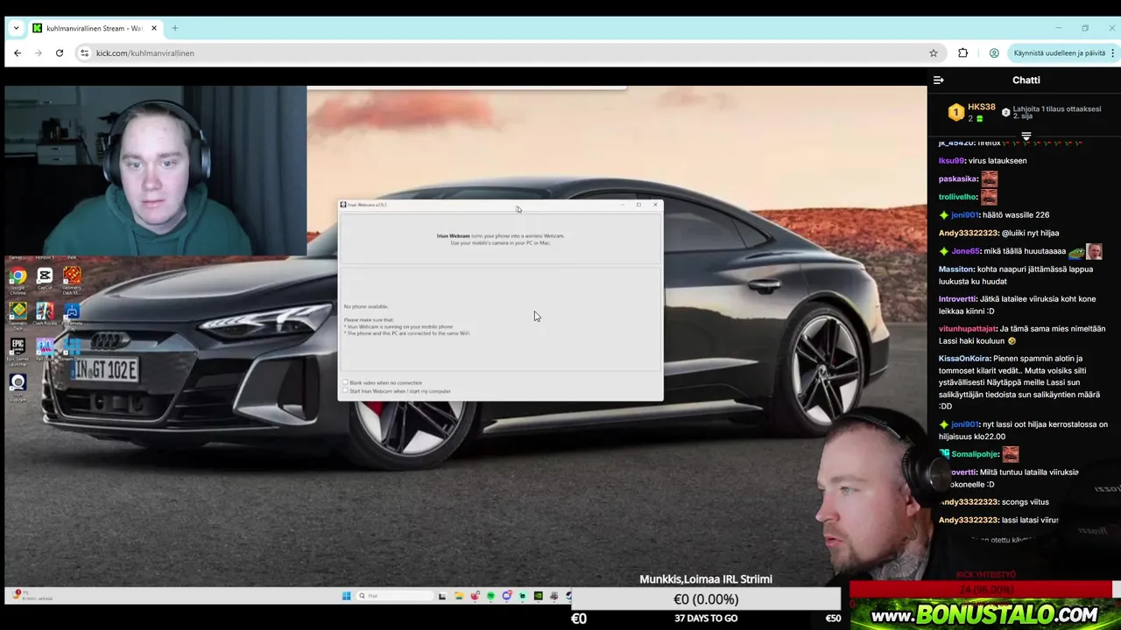Bookmark this page with the star
This screenshot has height=630, width=1121.
click(x=934, y=52)
